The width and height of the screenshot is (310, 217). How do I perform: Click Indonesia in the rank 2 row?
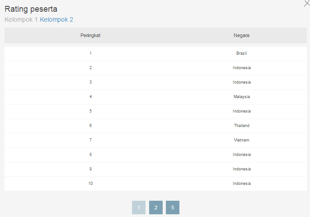tap(242, 68)
